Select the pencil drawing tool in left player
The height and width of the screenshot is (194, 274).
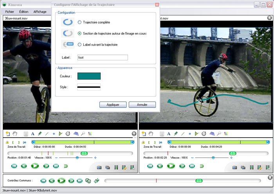[40, 134]
